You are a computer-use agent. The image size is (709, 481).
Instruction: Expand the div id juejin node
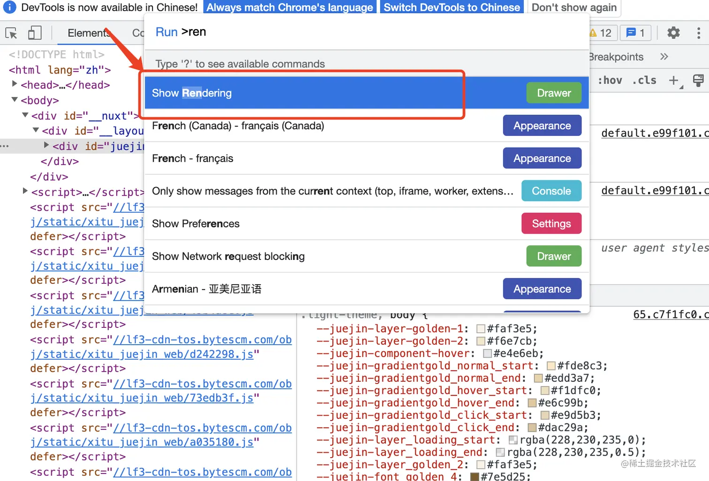tap(46, 145)
